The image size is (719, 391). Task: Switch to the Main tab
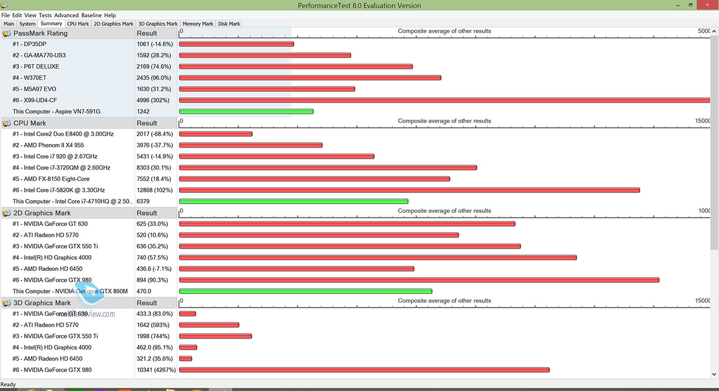pos(9,24)
